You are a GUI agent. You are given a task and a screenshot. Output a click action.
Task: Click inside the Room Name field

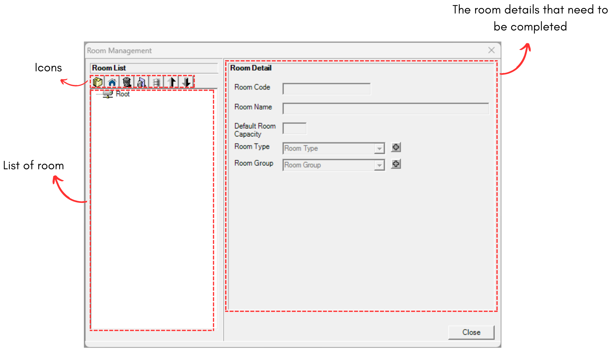386,108
